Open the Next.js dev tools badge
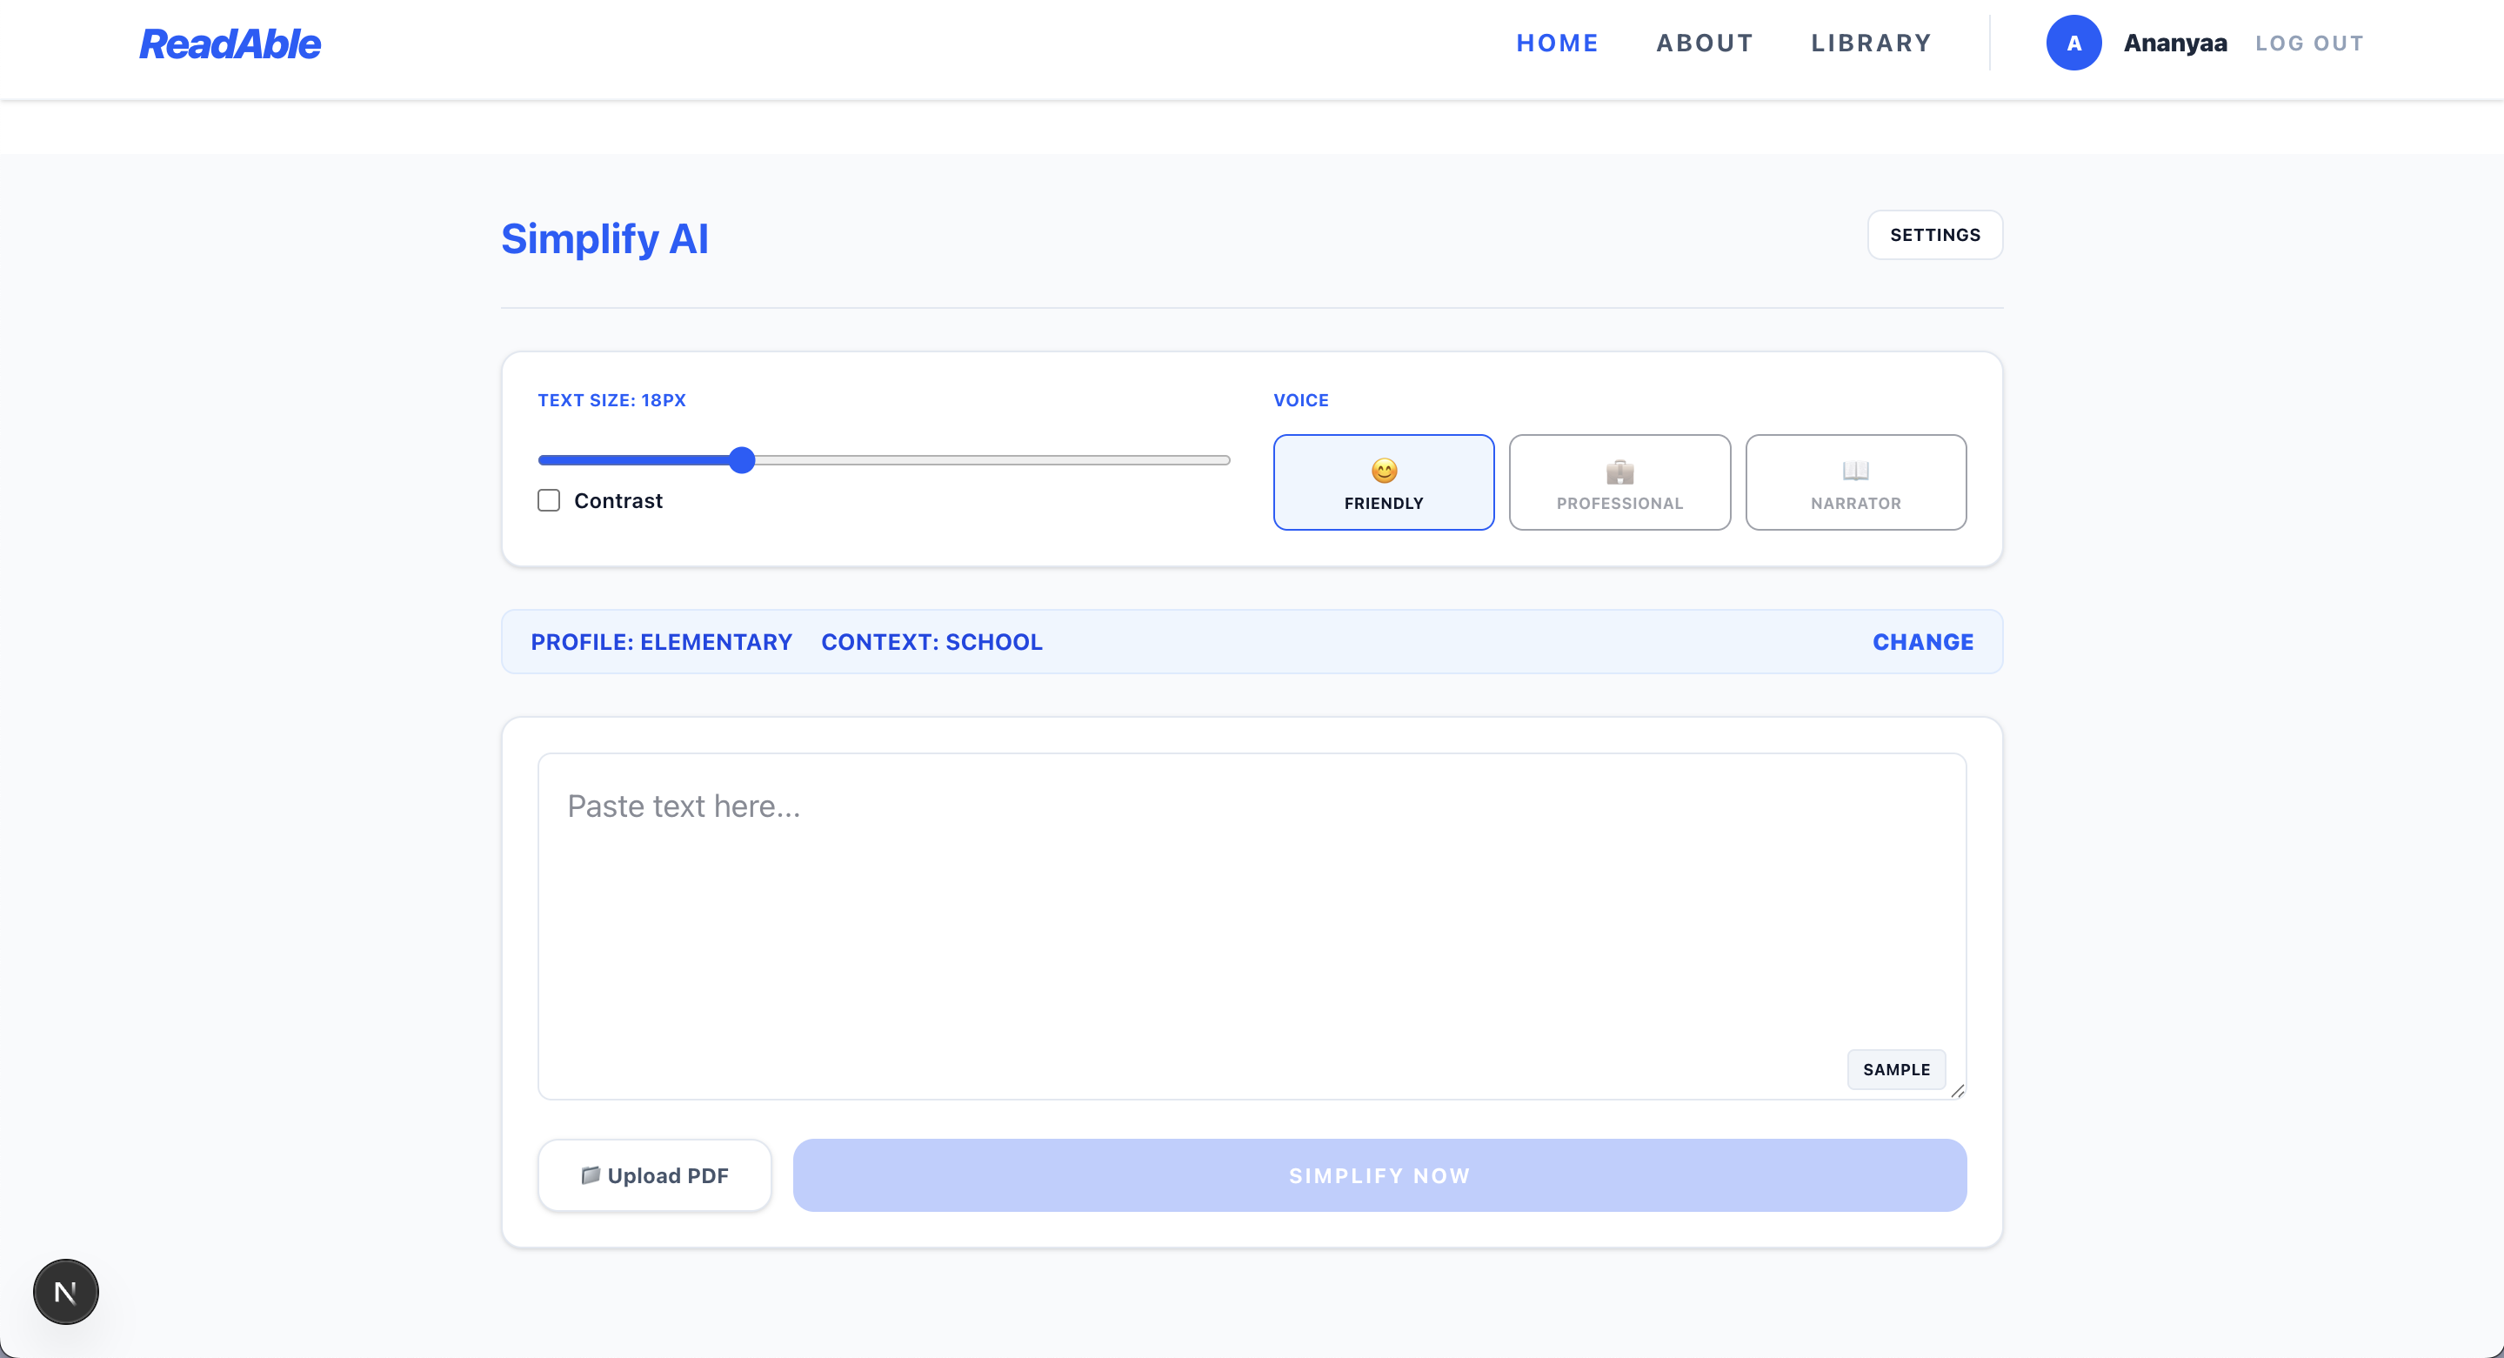The height and width of the screenshot is (1358, 2504). [66, 1292]
